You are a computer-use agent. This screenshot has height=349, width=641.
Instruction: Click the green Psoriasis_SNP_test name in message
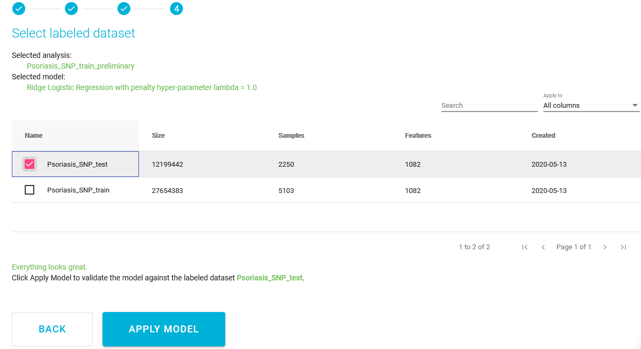pyautogui.click(x=269, y=278)
